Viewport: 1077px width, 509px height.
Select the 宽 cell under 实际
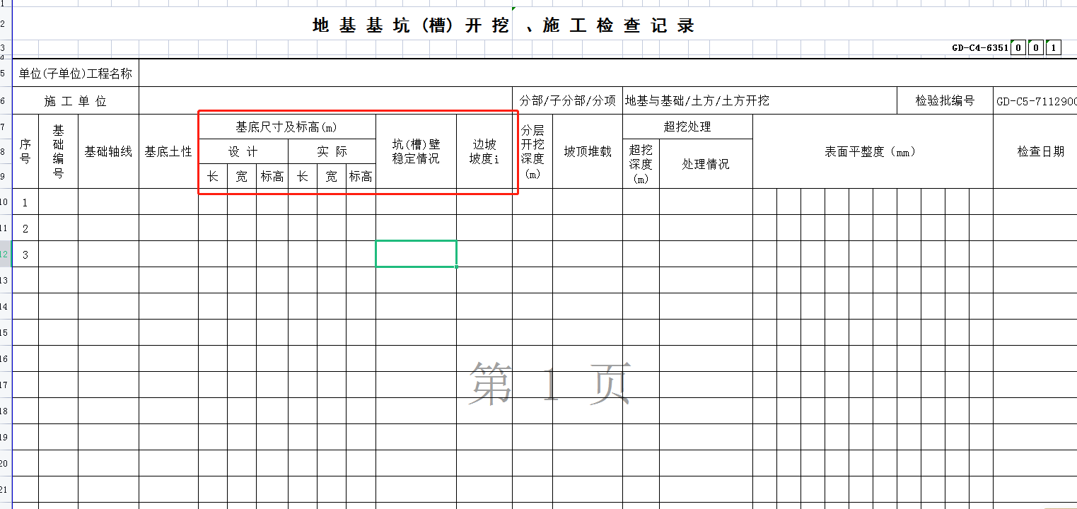pos(332,177)
